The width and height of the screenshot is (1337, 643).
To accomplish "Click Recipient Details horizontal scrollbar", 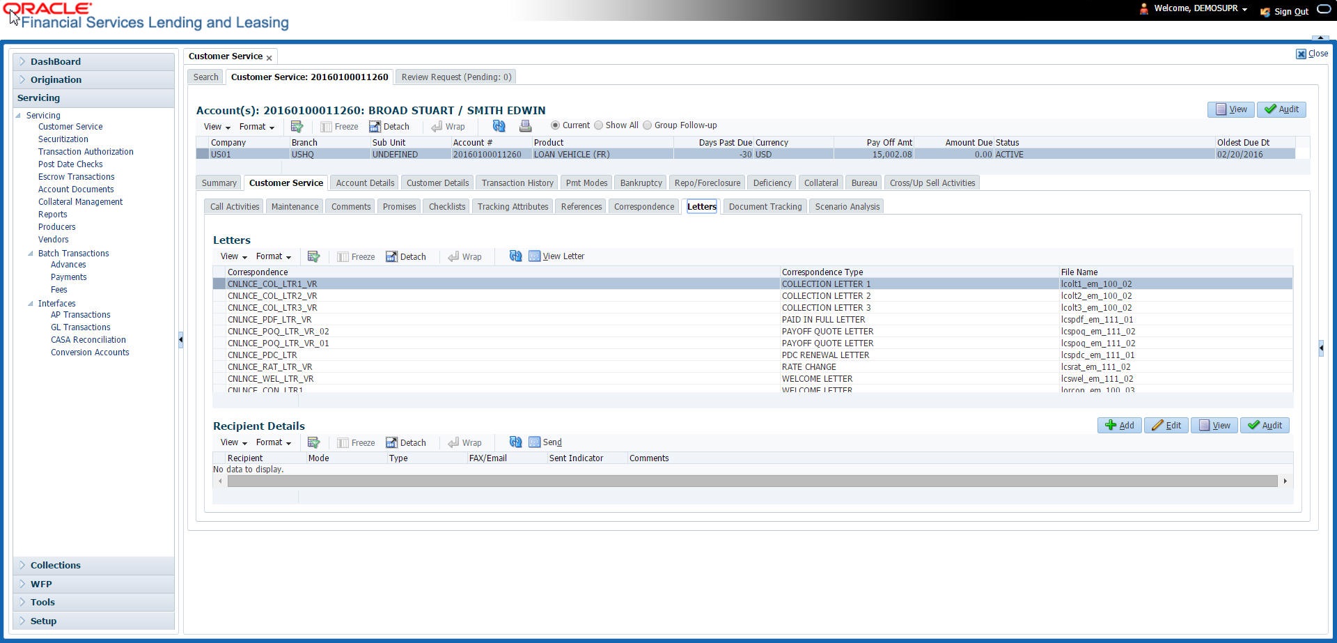I will (x=752, y=481).
